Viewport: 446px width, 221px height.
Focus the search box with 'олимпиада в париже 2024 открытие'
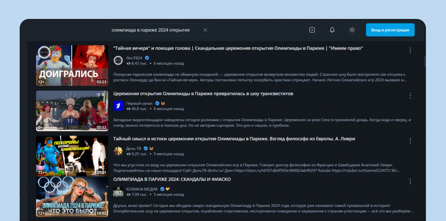160,30
